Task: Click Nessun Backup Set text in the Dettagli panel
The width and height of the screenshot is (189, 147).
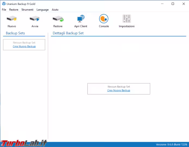Action: click(119, 87)
